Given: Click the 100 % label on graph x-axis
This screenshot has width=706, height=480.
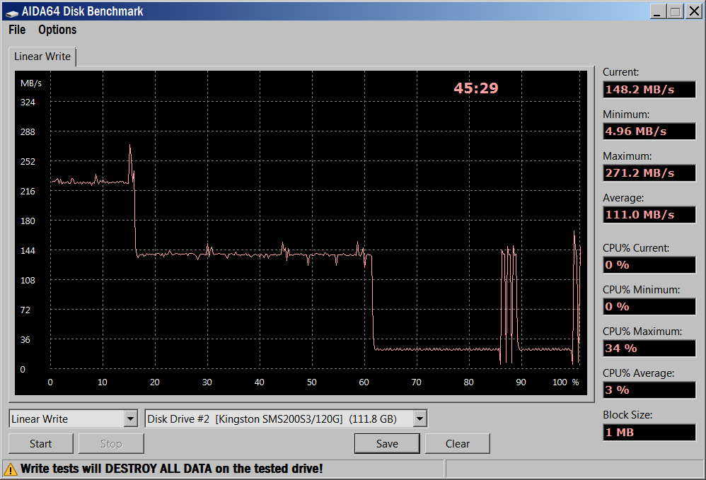Looking at the screenshot, I should 565,382.
